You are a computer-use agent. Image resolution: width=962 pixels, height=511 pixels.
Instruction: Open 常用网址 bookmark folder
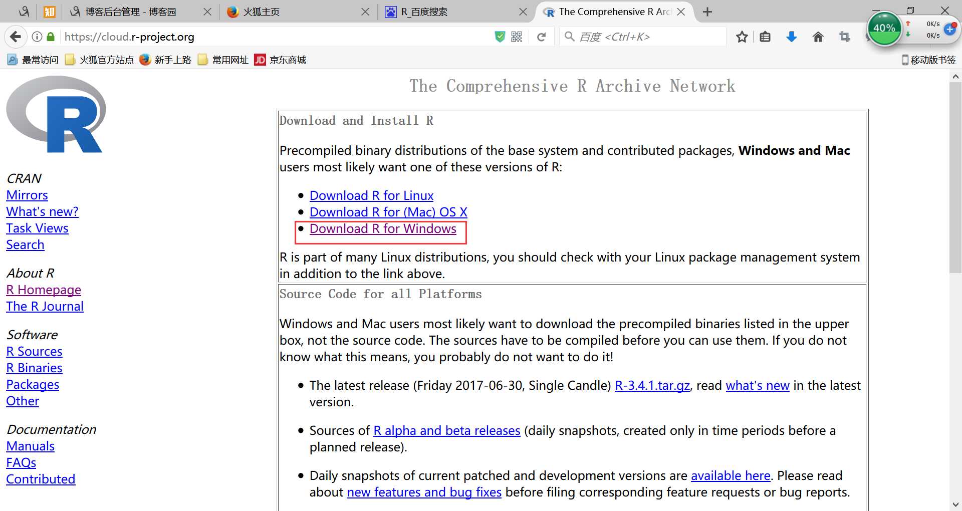tap(223, 60)
